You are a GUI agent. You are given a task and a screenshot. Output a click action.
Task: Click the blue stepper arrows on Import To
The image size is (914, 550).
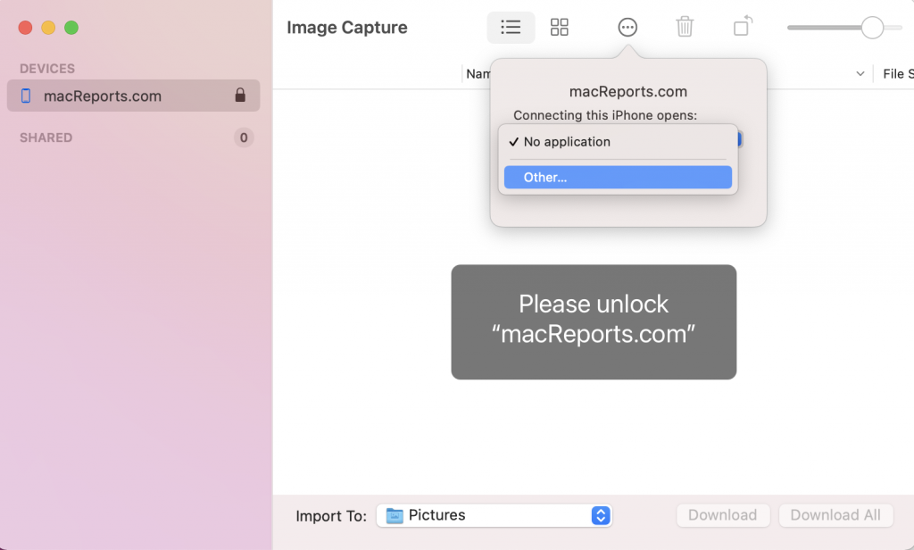[x=601, y=515]
